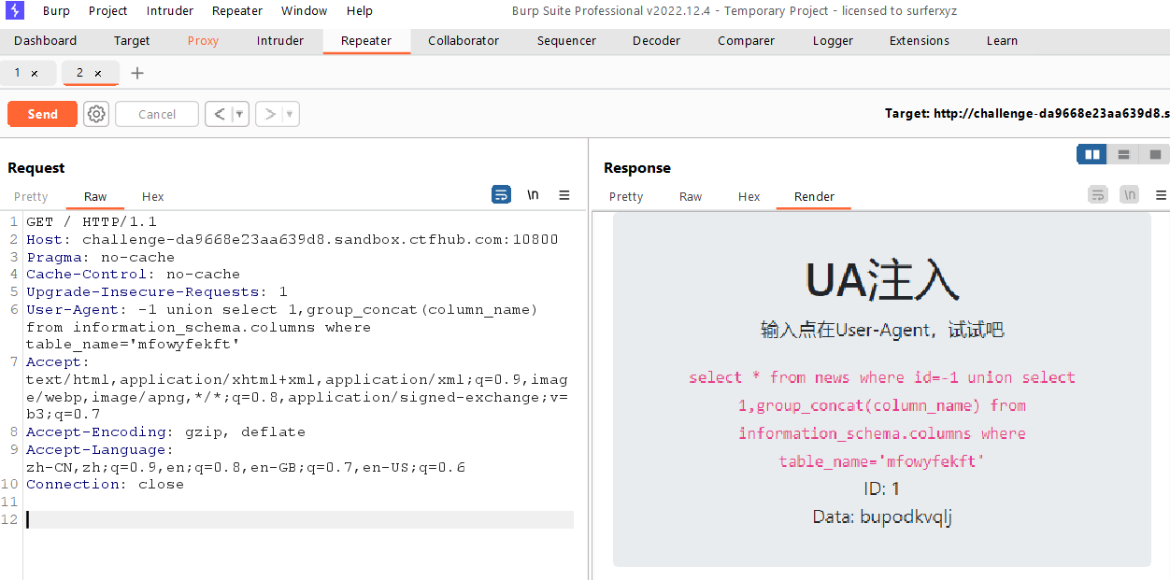1170x580 pixels.
Task: Open forward history dropdown arrow
Action: [291, 114]
